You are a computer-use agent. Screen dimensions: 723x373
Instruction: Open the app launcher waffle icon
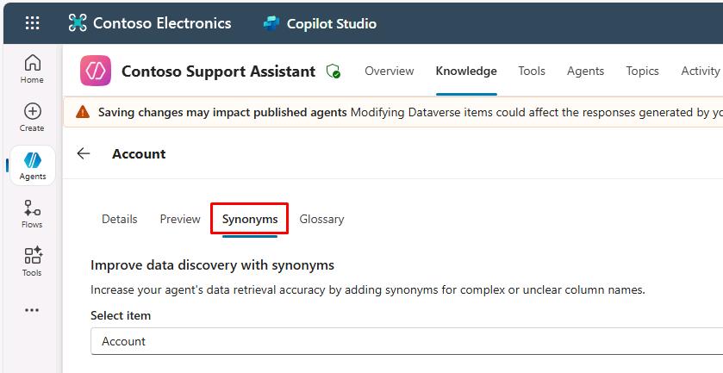point(32,23)
